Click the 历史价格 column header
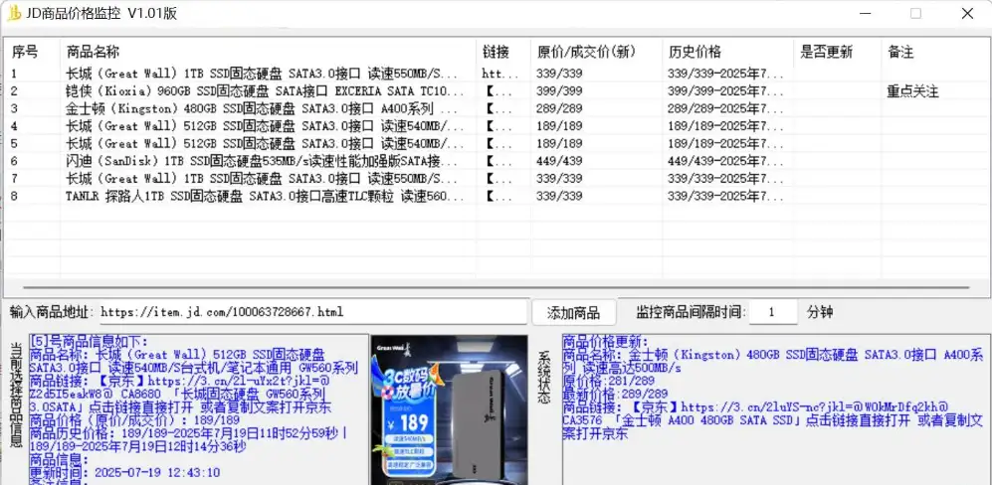 pos(694,52)
